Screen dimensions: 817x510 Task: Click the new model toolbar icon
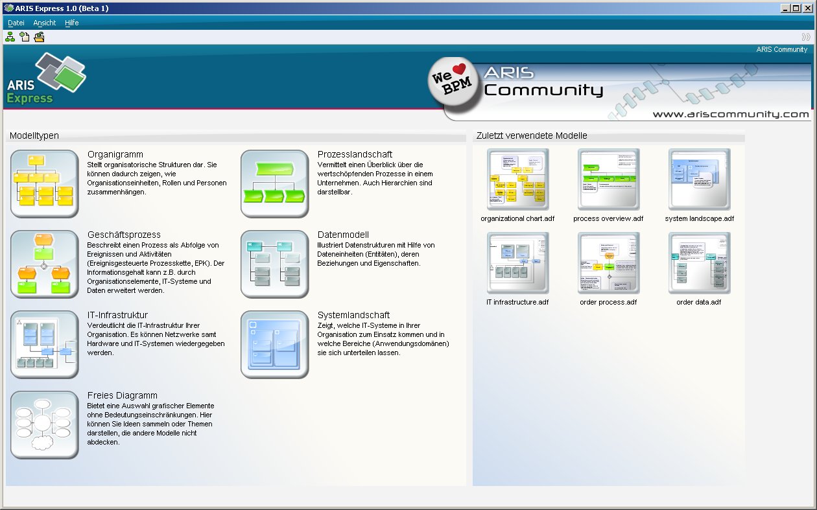pyautogui.click(x=25, y=37)
